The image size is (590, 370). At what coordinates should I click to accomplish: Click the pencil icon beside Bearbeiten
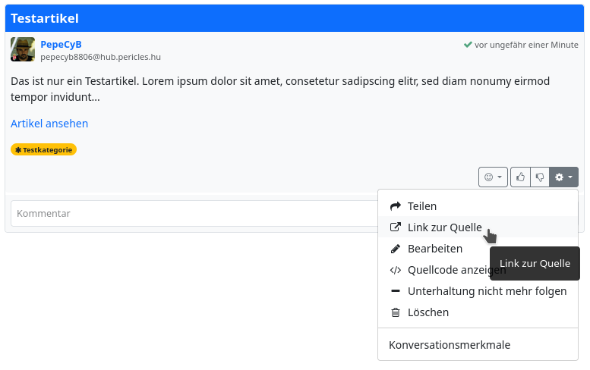click(x=395, y=249)
